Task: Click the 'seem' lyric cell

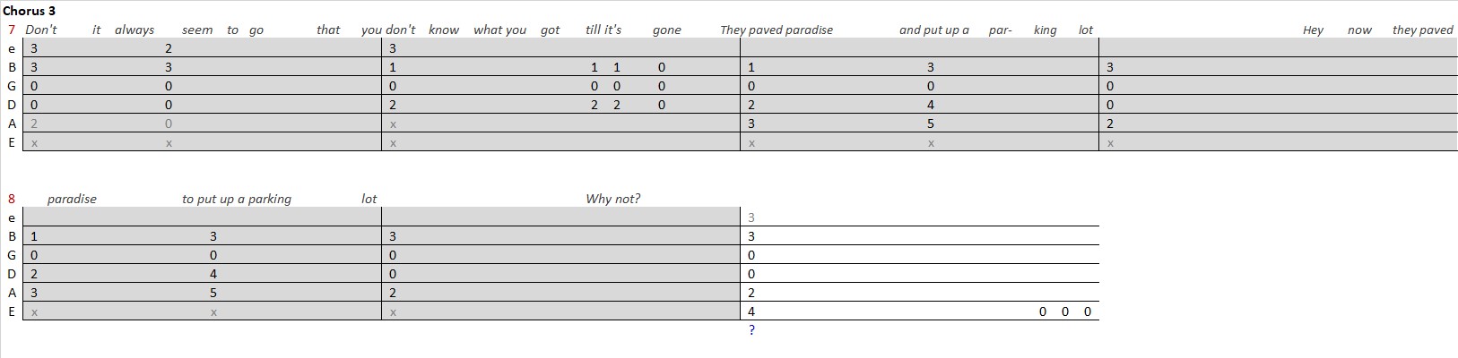Action: coord(197,30)
